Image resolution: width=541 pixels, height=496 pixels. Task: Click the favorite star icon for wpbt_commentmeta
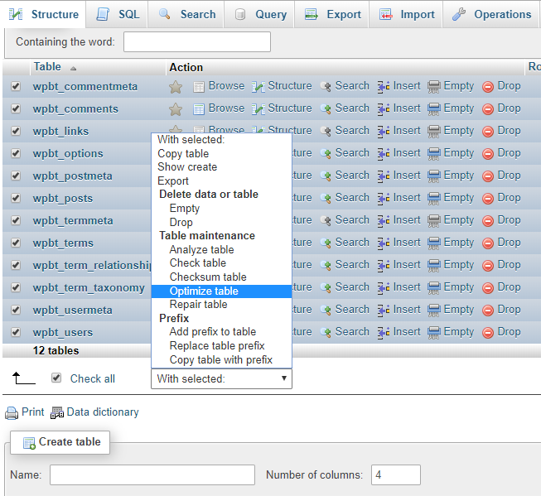pyautogui.click(x=176, y=86)
